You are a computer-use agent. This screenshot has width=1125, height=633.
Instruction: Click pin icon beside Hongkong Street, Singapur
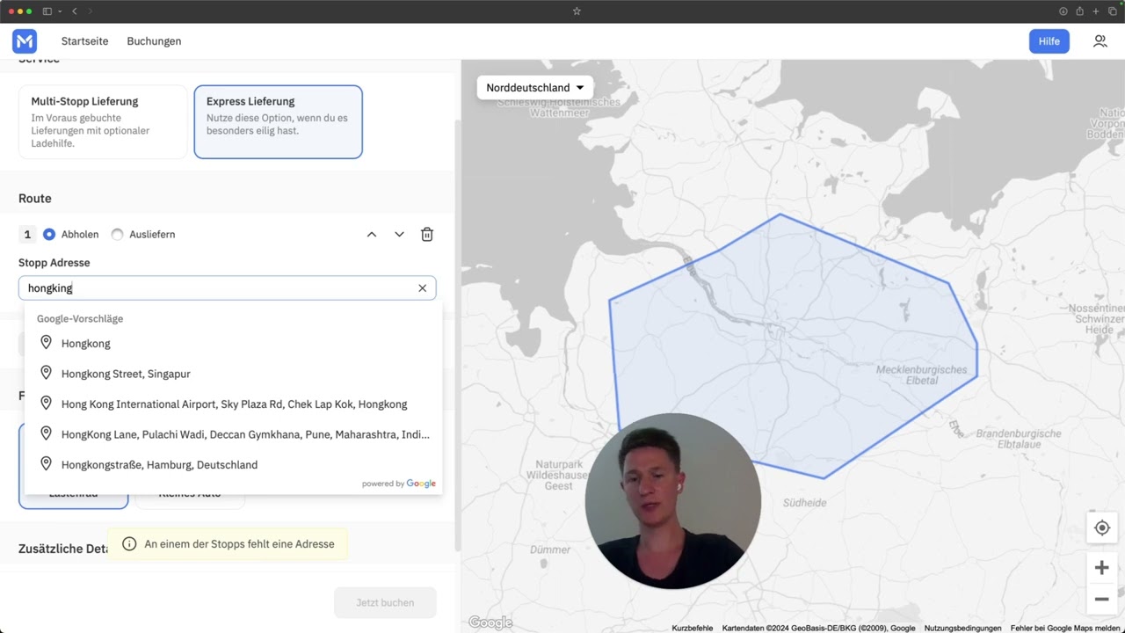point(47,374)
